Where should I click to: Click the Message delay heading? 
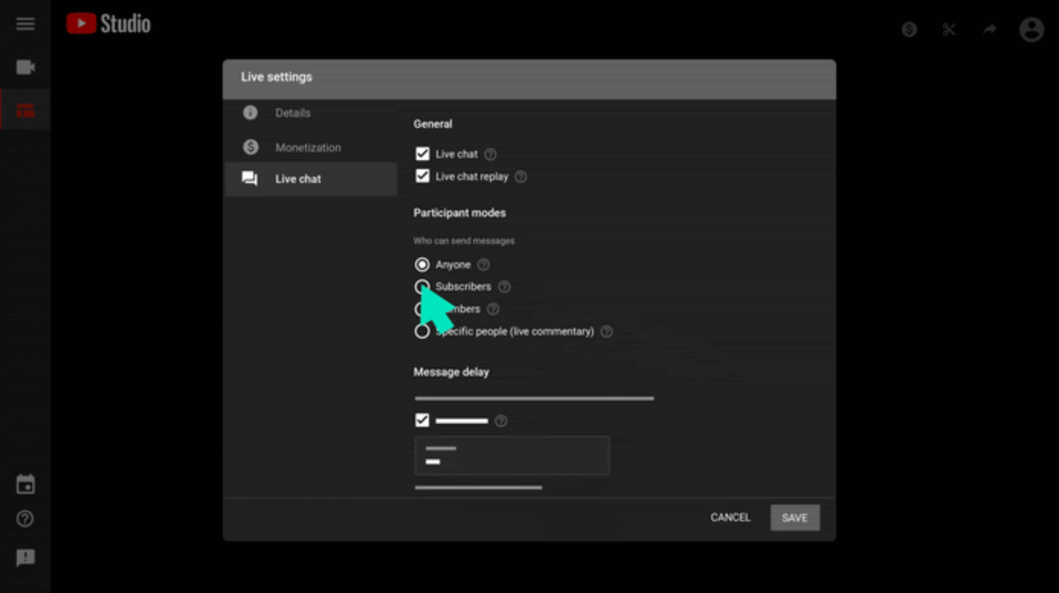coord(451,372)
